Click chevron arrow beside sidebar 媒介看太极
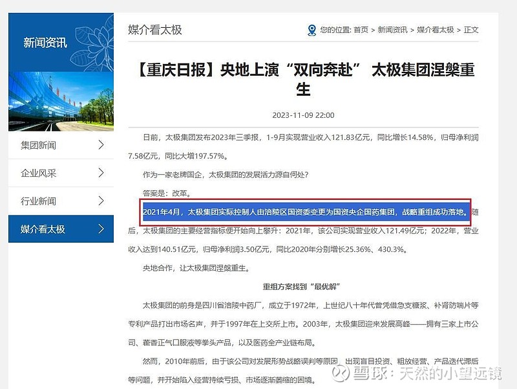The image size is (517, 389). click(x=101, y=228)
